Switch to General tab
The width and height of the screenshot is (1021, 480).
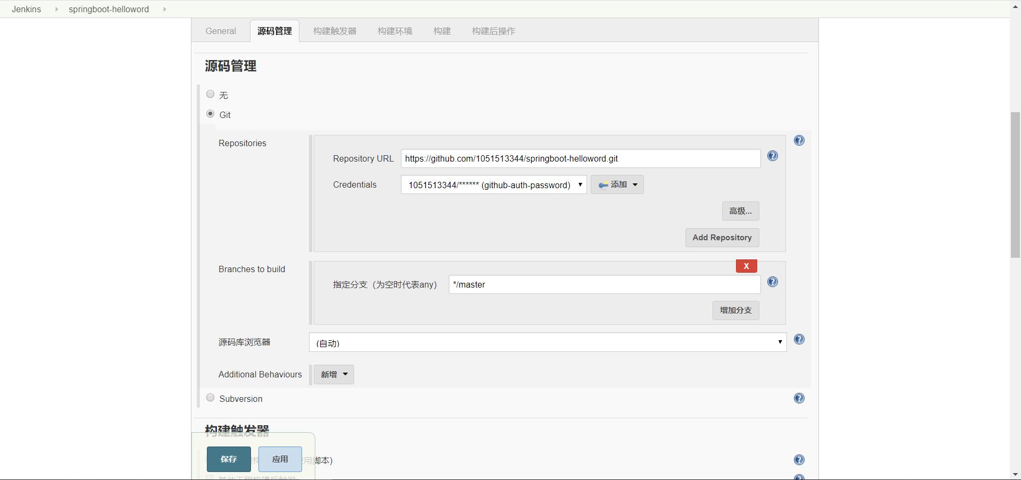pos(221,31)
